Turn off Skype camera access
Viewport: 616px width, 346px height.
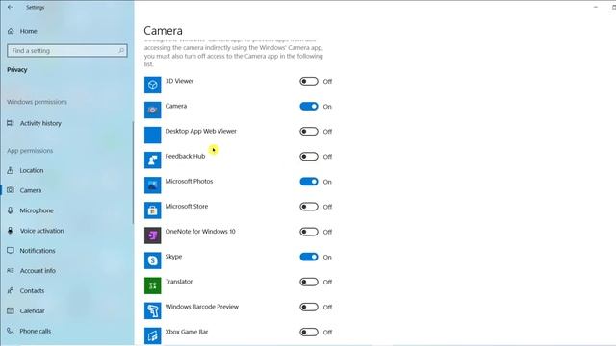(x=309, y=257)
